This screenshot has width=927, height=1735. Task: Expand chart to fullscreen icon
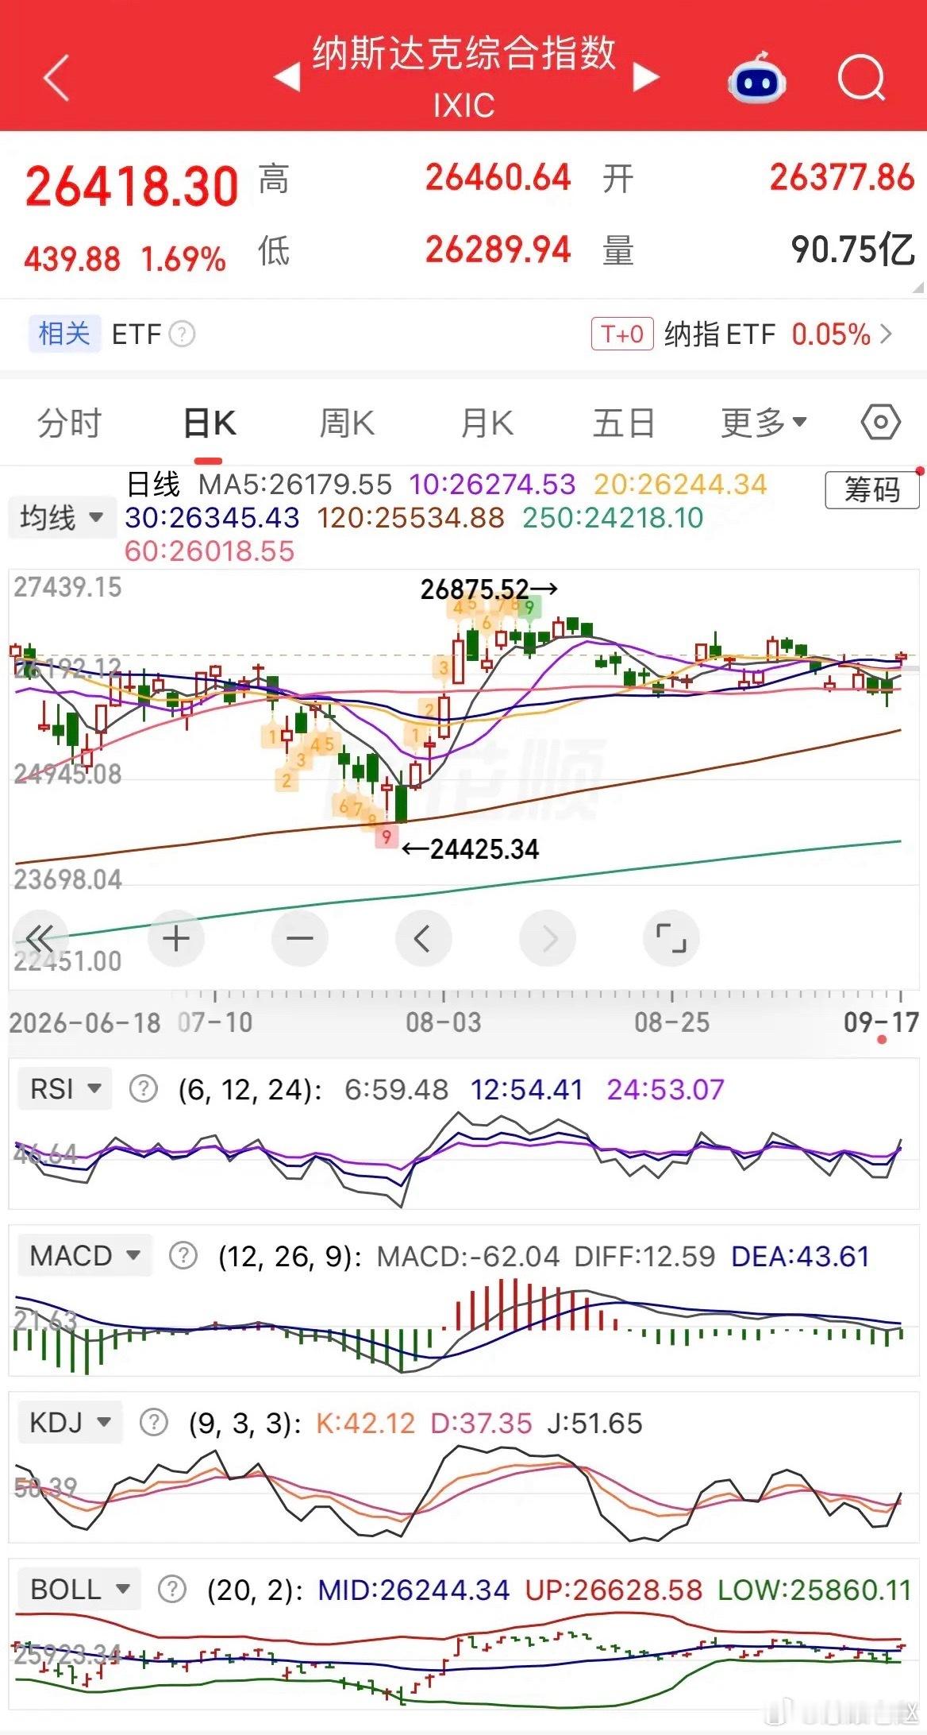pos(671,939)
